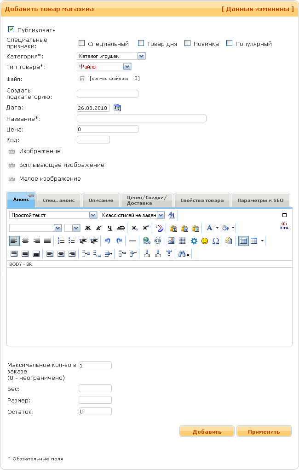This screenshot has width=299, height=470.
Task: Switch to the Описание tab
Action: (x=101, y=201)
